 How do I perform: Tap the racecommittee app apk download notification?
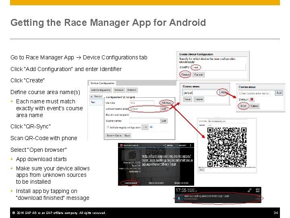click(x=218, y=197)
